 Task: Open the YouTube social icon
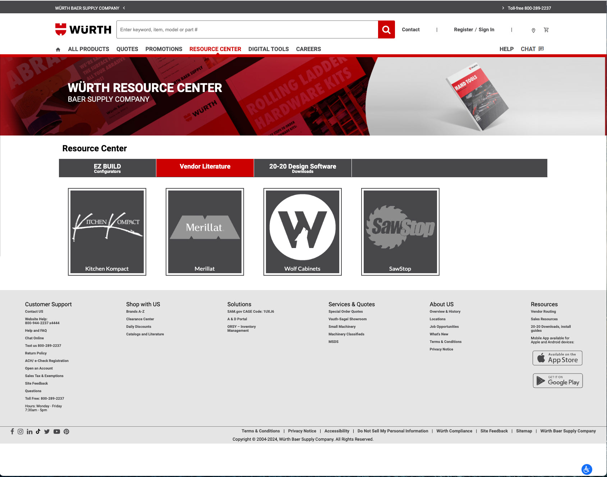57,431
